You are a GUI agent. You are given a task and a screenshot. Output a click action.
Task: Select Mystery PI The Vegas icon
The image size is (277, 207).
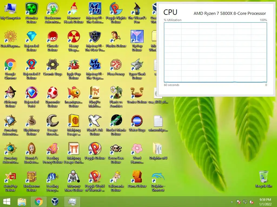[95, 65]
